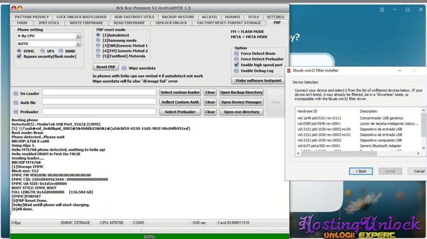This screenshot has height=239, width=427.
Task: Open the SIMLOCK UNLOCK tab
Action: coord(171,23)
